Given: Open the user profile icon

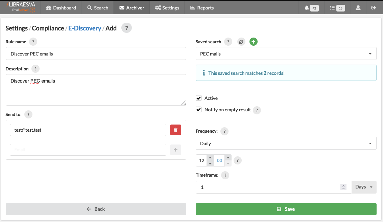Looking at the screenshot, I should point(358,8).
